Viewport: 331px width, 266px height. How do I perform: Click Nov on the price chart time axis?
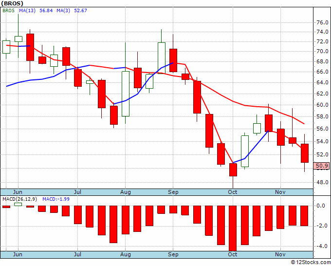(280, 192)
